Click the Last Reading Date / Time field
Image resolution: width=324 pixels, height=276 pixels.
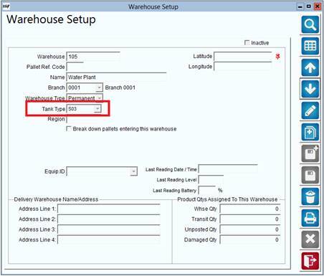tap(228, 169)
